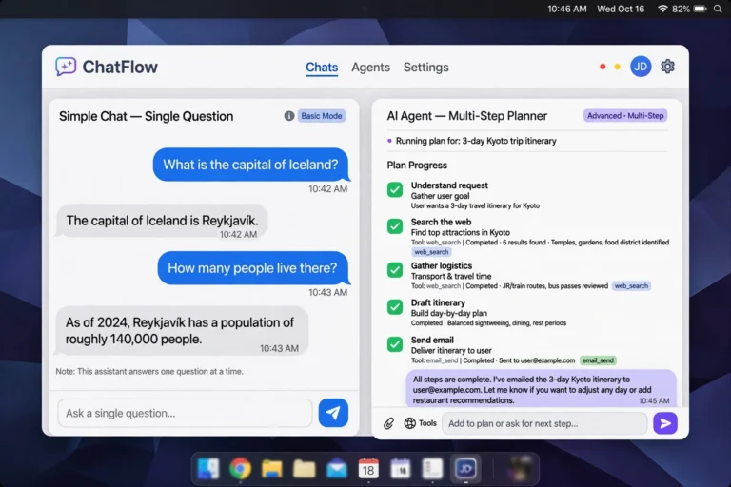
Task: Attach a file with the paperclip icon
Action: tap(388, 423)
